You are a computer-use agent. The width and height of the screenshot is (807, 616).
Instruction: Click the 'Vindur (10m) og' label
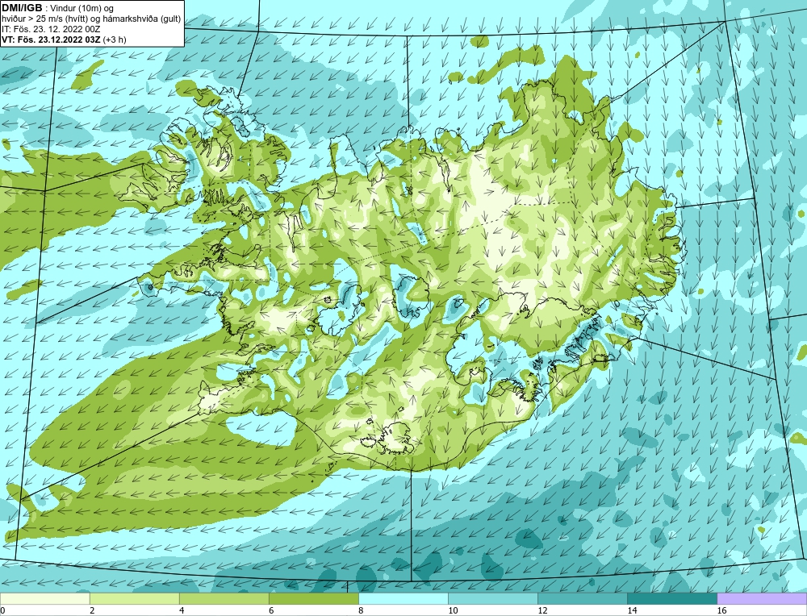coord(82,9)
